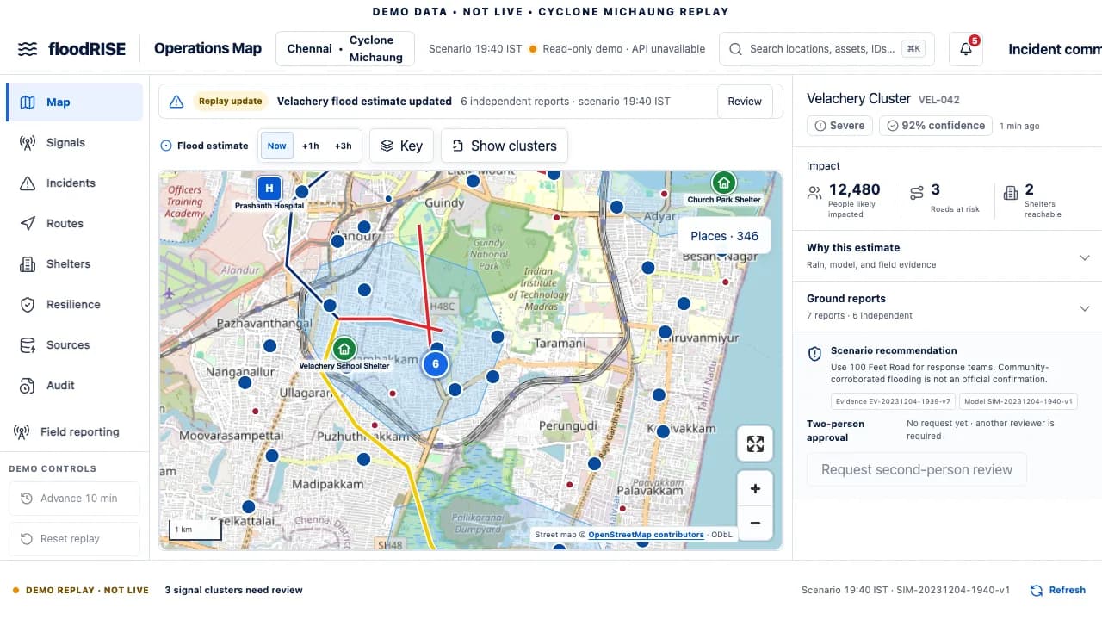Select the Now flood estimate time
1102x620 pixels.
[277, 146]
